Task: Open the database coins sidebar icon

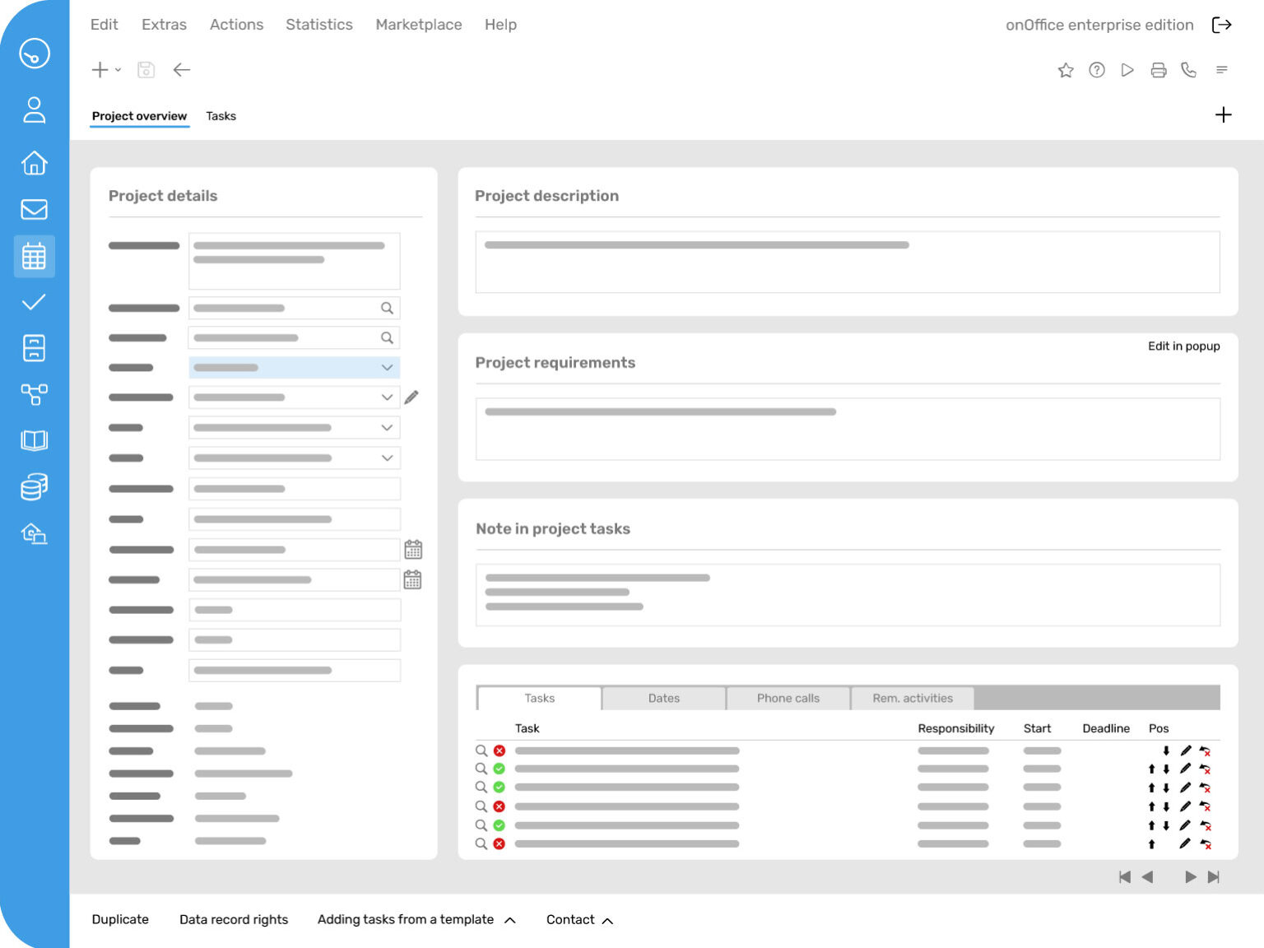Action: (x=34, y=486)
